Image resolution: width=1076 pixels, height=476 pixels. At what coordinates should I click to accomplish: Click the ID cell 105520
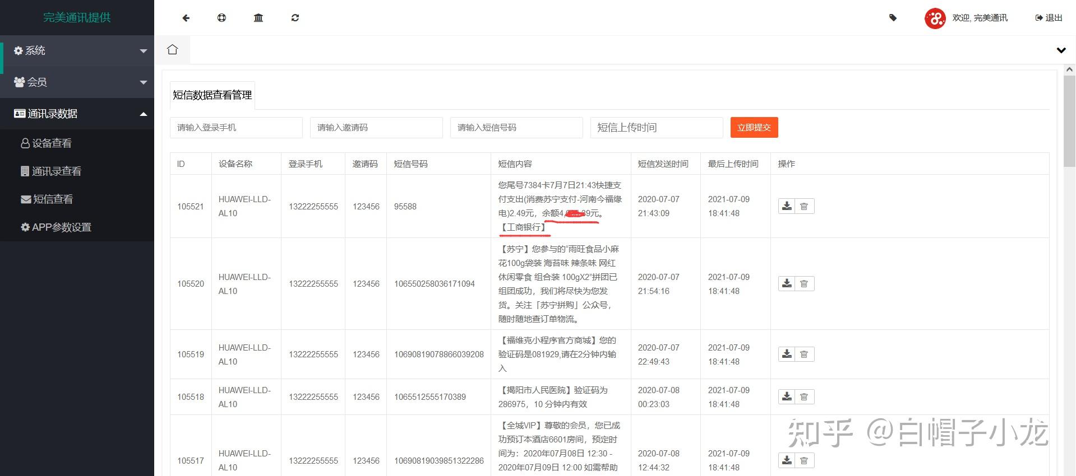pyautogui.click(x=191, y=284)
